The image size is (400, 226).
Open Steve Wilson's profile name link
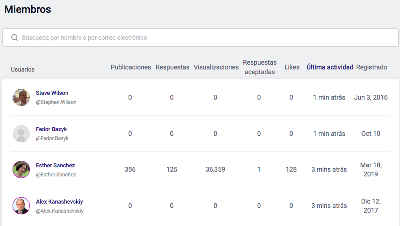click(52, 93)
